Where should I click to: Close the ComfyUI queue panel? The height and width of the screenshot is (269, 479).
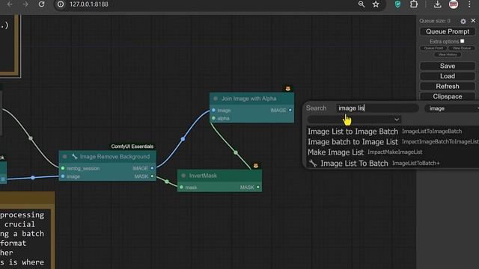point(473,20)
